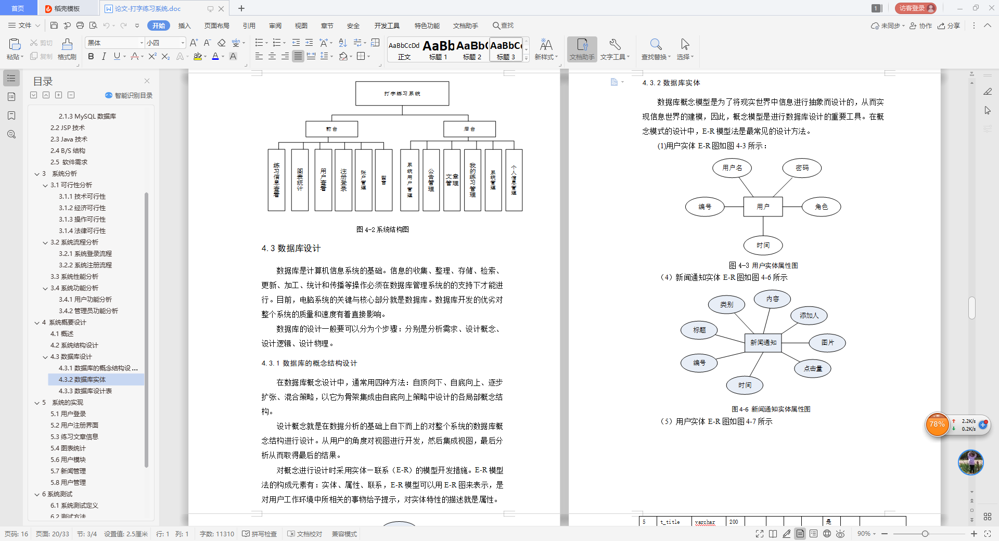The height and width of the screenshot is (541, 999).
Task: Click the 访客登录 login button
Action: point(915,8)
